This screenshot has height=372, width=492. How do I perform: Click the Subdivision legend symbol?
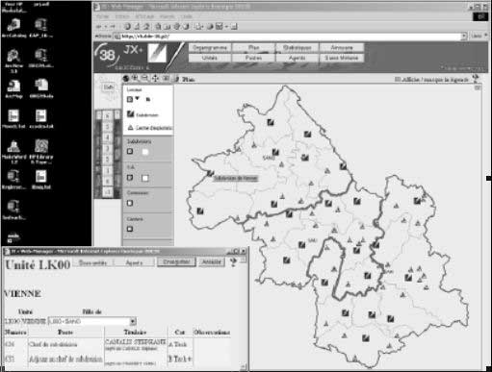131,114
